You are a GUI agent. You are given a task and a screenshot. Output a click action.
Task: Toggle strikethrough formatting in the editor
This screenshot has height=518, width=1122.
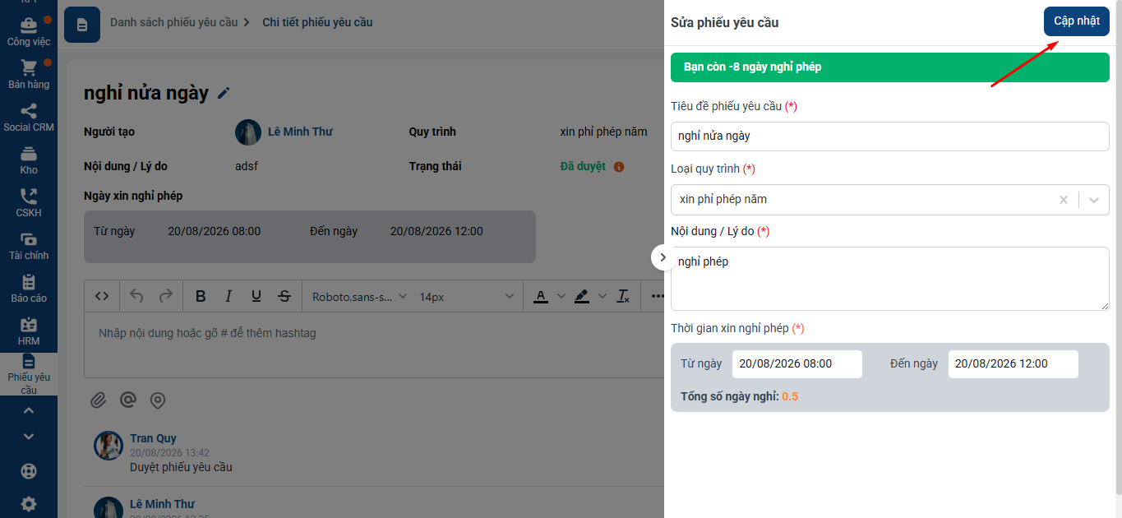[x=284, y=296]
